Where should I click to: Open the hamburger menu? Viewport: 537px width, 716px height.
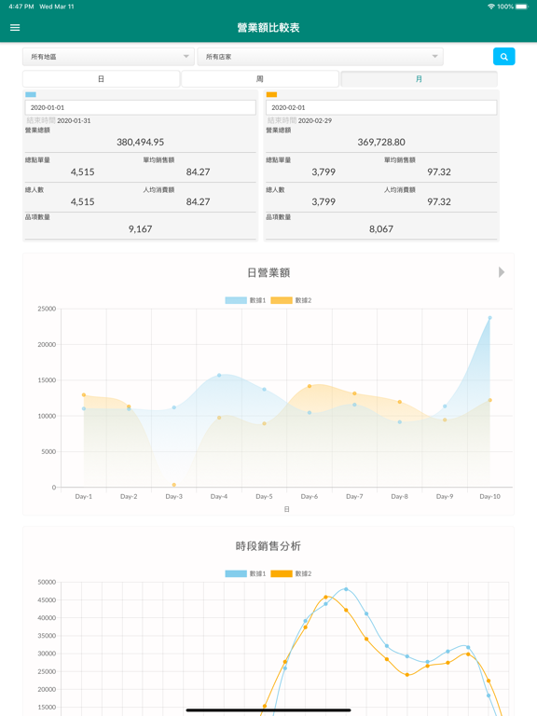(15, 27)
